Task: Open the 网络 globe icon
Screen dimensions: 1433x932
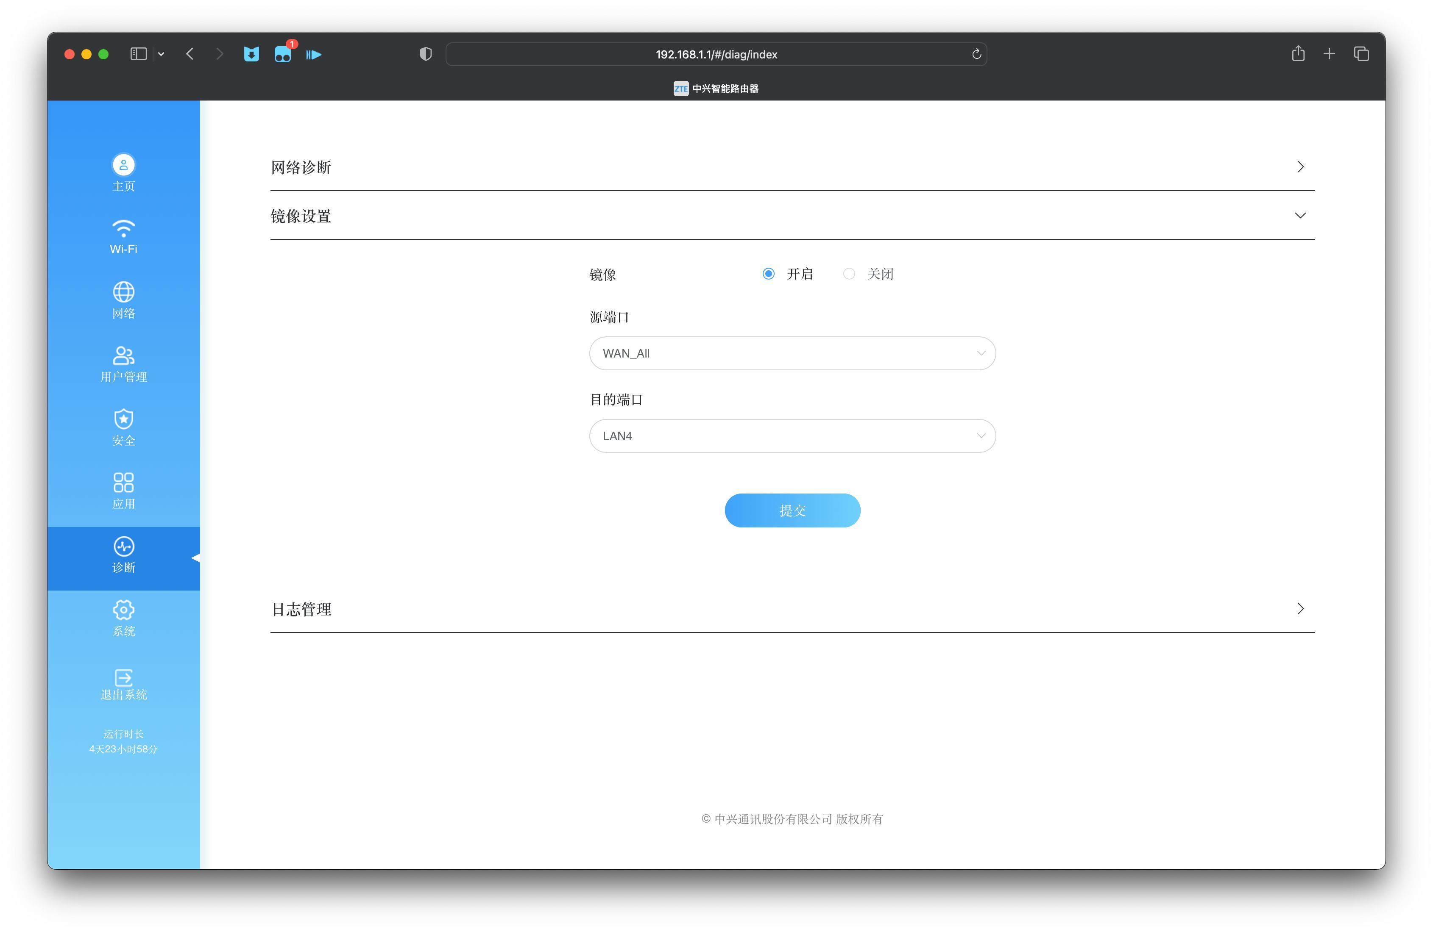Action: point(123,292)
